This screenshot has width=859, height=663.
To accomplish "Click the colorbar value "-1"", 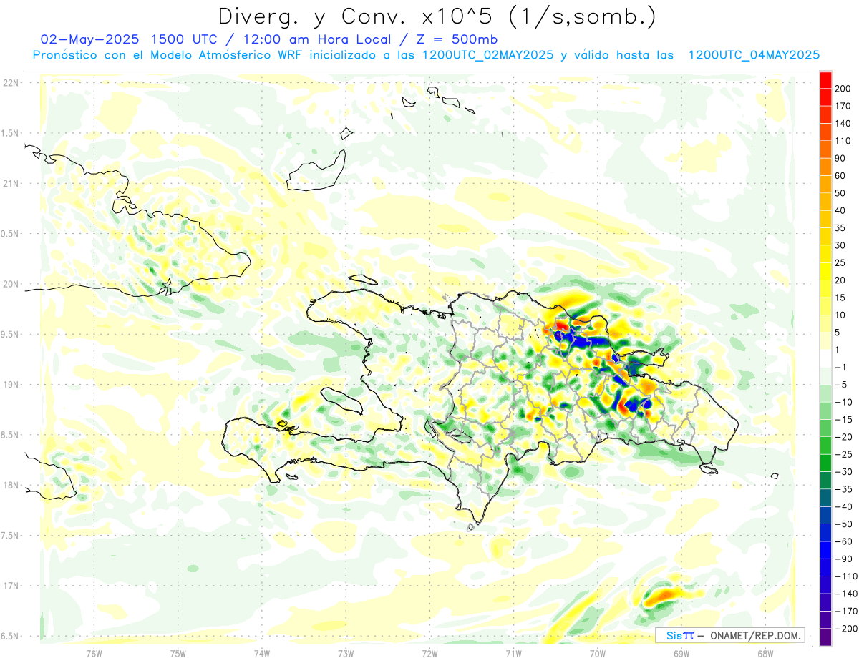I will click(x=841, y=368).
